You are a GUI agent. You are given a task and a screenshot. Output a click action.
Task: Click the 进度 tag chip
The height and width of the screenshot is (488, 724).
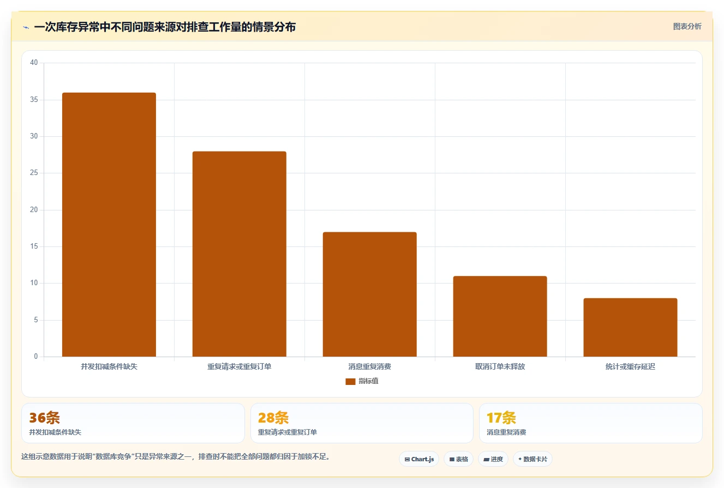pyautogui.click(x=493, y=459)
